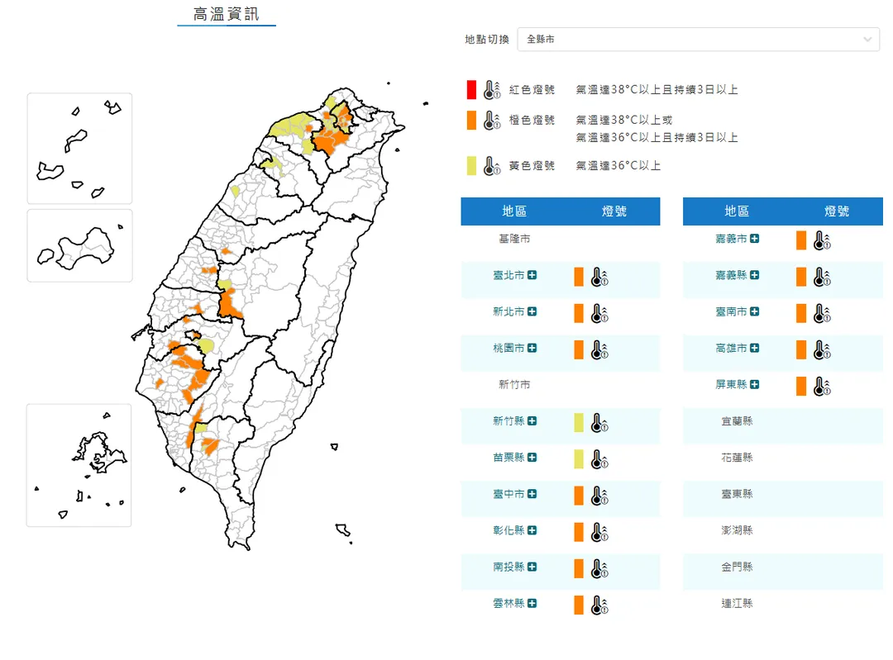Expand the 新北市 plus icon
Image resolution: width=893 pixels, height=660 pixels.
point(532,311)
